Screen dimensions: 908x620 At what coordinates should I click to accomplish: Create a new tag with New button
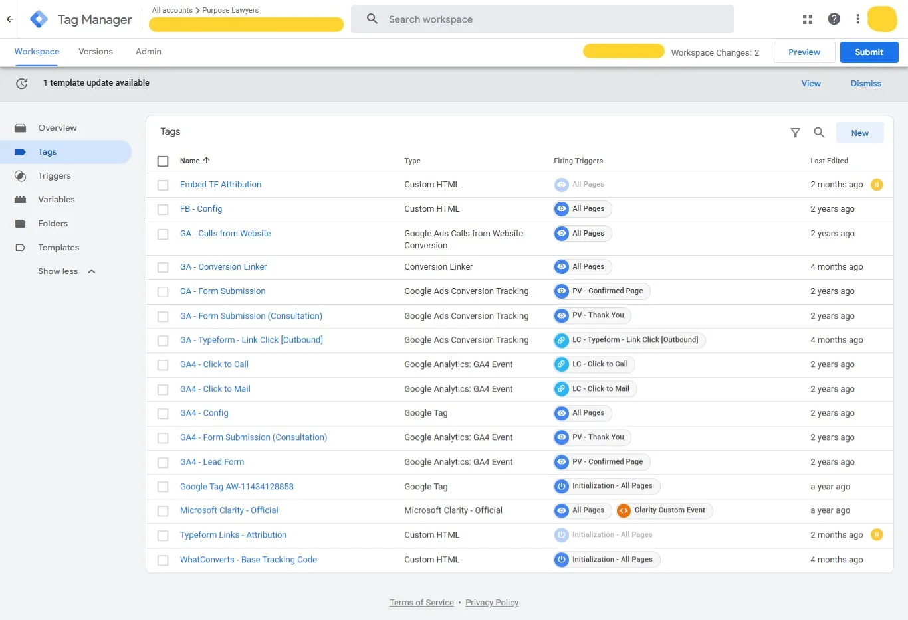(x=859, y=133)
